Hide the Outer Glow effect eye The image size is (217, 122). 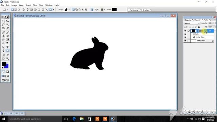pos(185,37)
